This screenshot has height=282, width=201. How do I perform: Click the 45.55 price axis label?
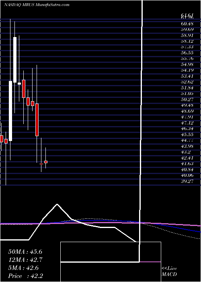[187, 135]
